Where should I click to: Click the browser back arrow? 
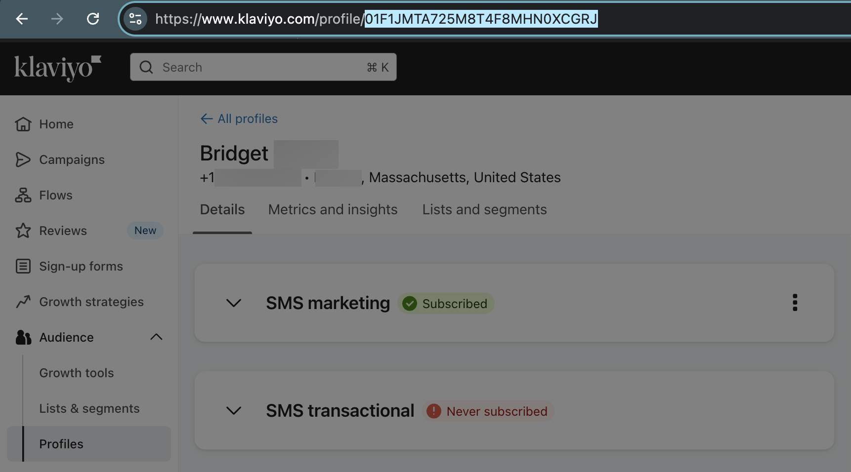click(21, 19)
